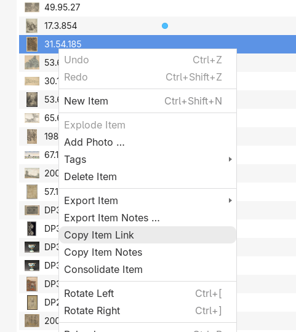The height and width of the screenshot is (332, 296).
Task: Expand the Export Item submenu arrow
Action: click(x=230, y=200)
